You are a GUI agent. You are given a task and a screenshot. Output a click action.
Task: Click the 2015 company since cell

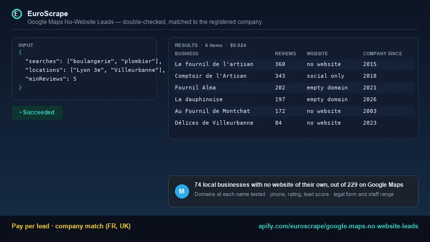click(x=370, y=64)
